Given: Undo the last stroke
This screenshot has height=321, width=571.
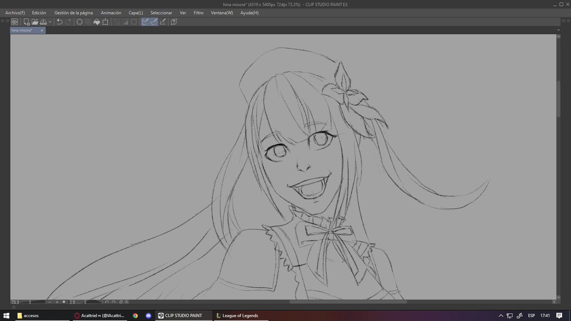Looking at the screenshot, I should [x=59, y=21].
